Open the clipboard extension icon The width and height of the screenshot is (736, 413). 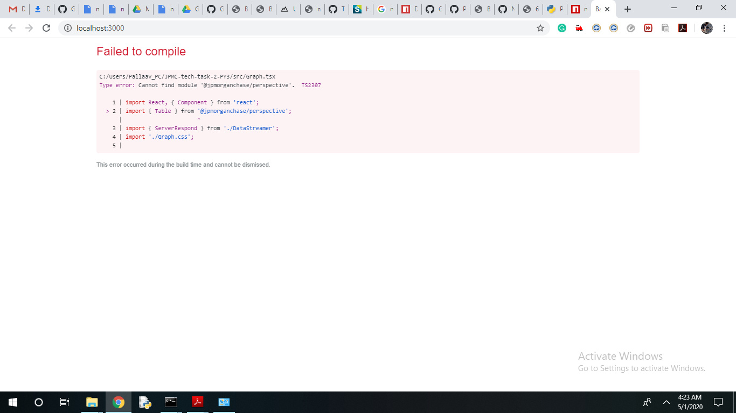tap(665, 28)
